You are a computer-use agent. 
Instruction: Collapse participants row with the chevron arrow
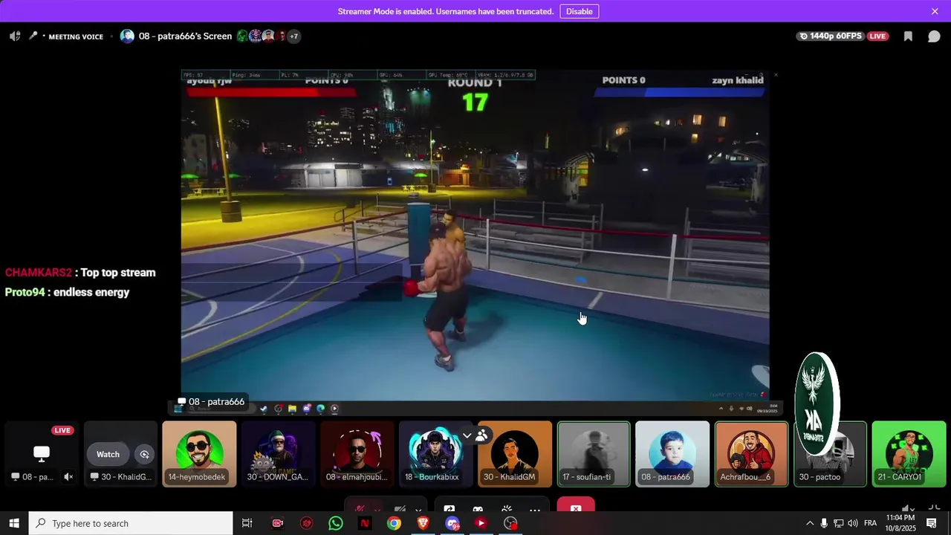click(467, 435)
